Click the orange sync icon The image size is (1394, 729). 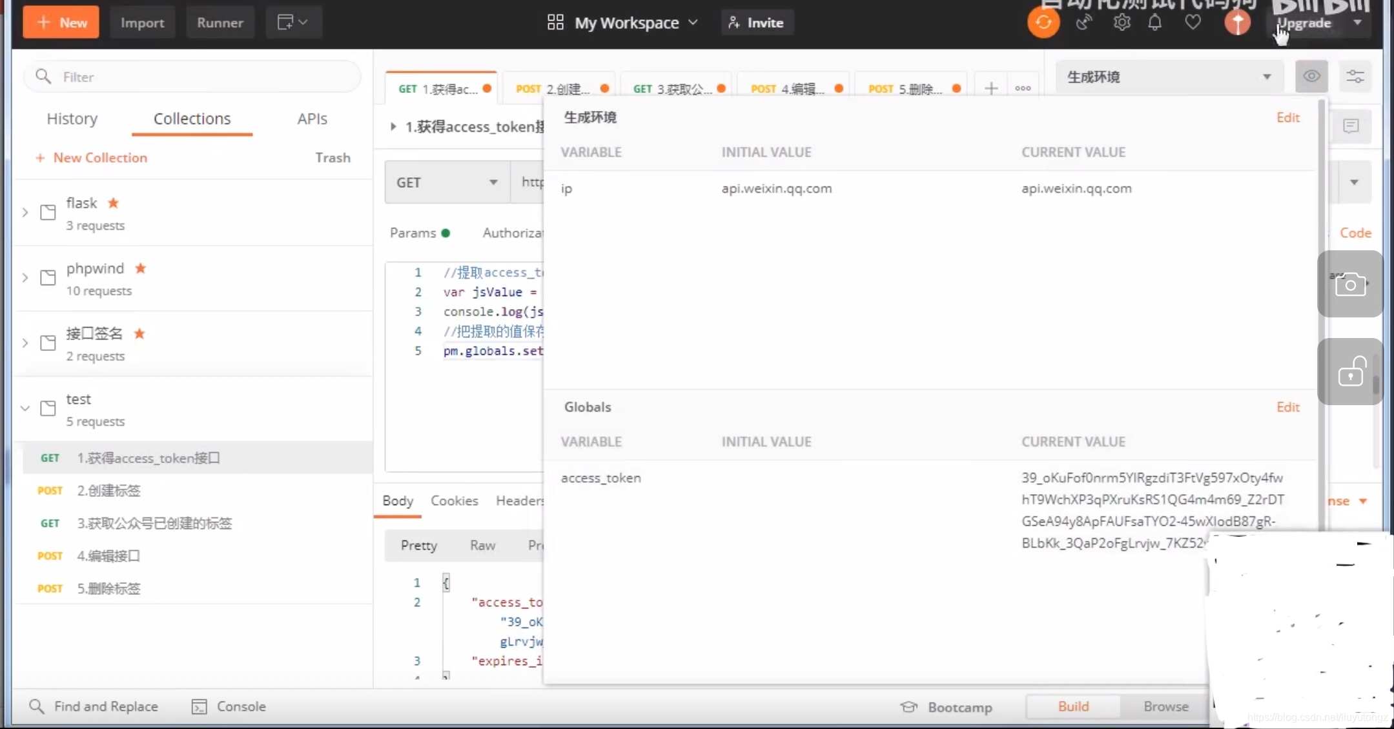1043,23
